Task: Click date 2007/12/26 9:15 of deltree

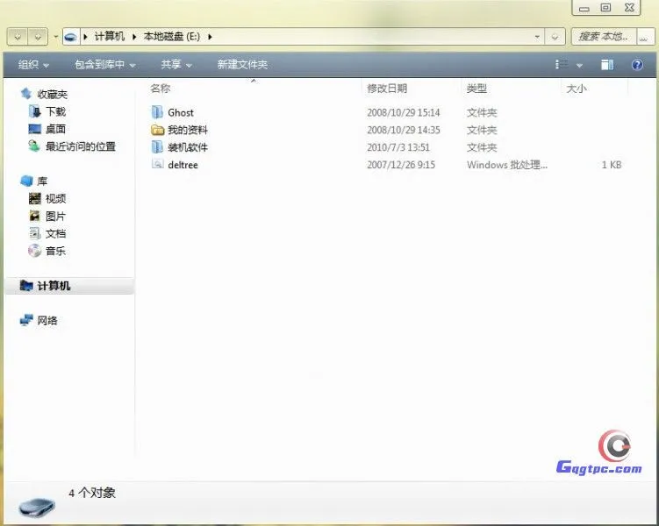Action: point(400,165)
